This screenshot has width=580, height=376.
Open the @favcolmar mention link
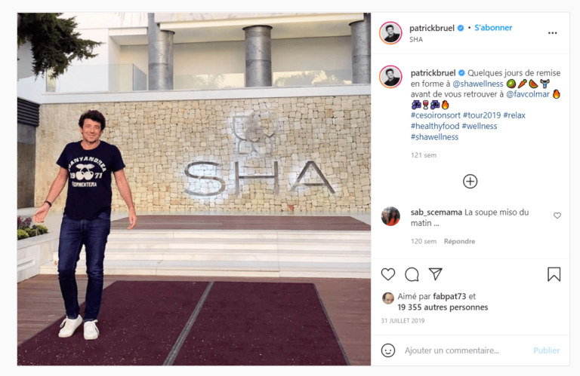tap(528, 94)
